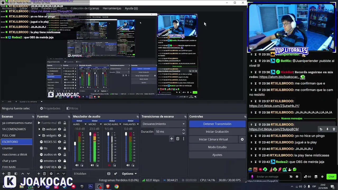Move the selected scene down

(x=28, y=174)
